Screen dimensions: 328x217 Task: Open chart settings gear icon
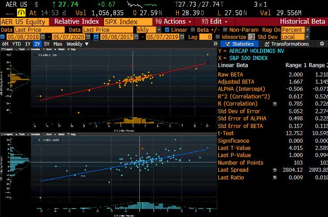coord(322,44)
